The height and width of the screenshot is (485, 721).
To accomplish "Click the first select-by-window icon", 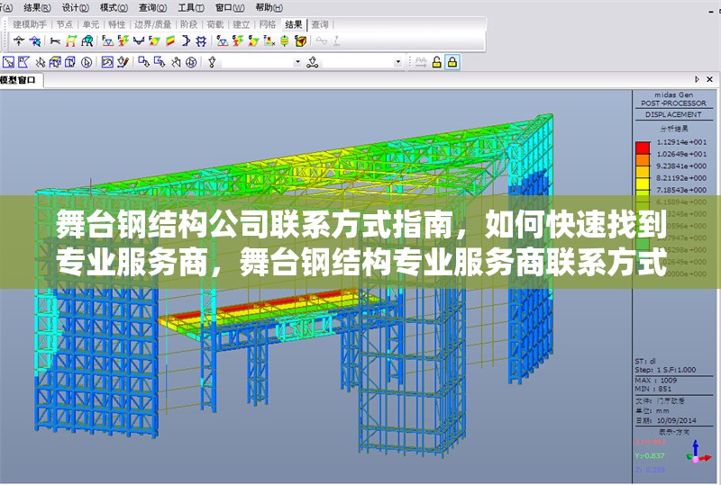I will coord(8,62).
